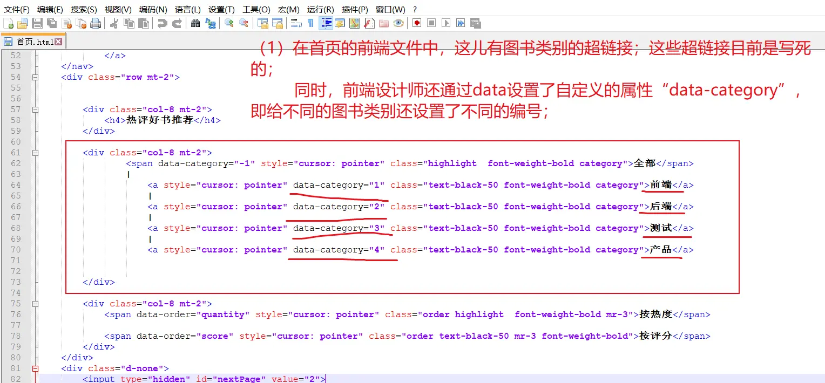
Task: Save the current file via toolbar
Action: click(37, 23)
